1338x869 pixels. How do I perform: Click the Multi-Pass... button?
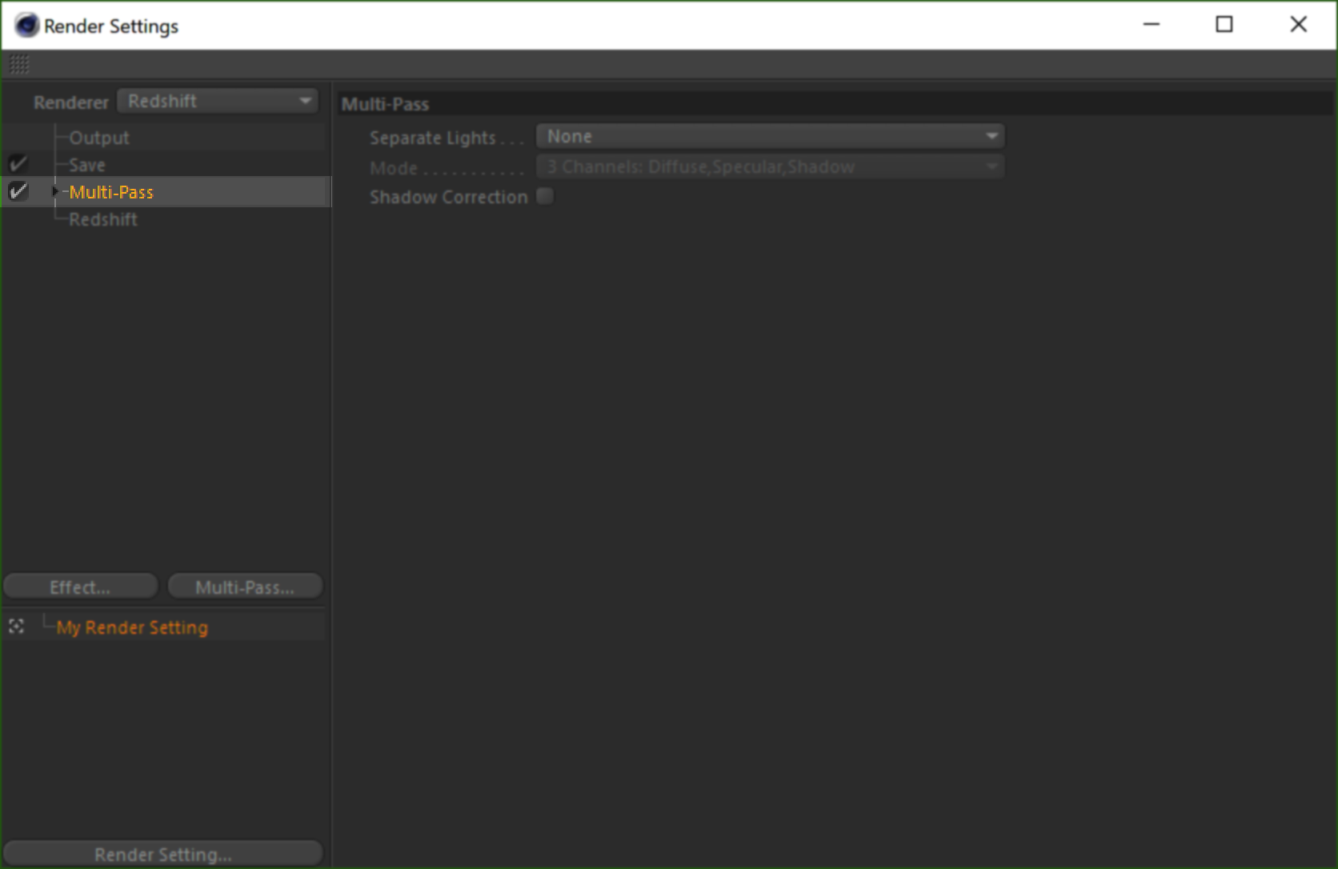click(245, 587)
